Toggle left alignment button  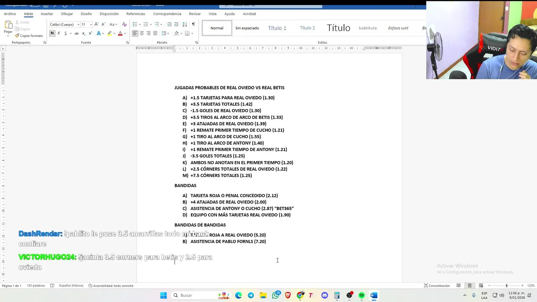[135, 33]
